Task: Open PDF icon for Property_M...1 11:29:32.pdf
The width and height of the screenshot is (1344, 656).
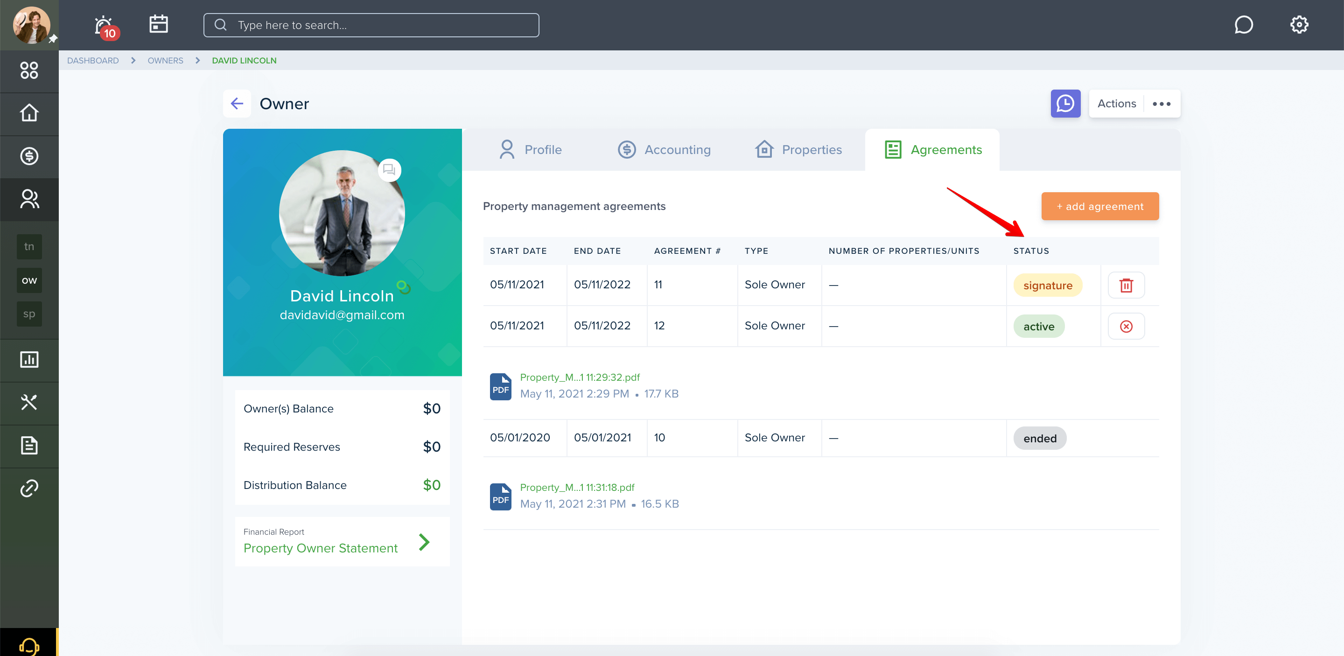Action: 500,386
